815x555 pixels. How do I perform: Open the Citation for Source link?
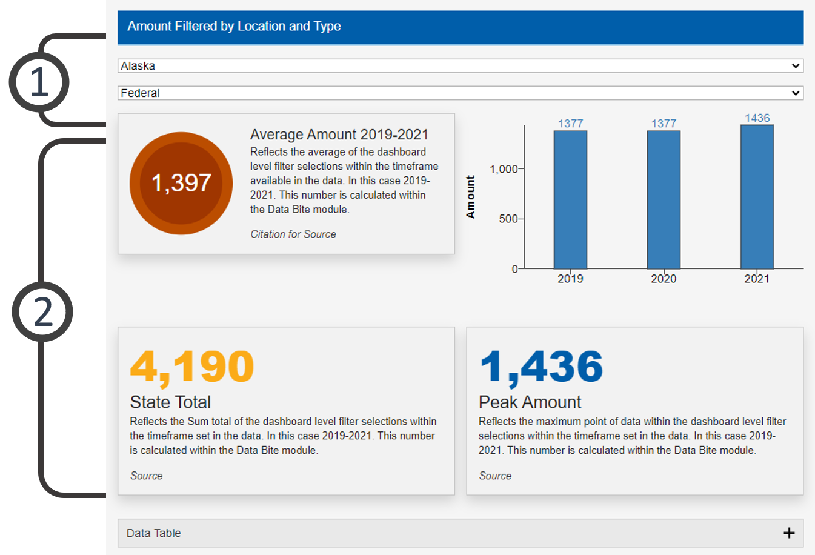[293, 234]
